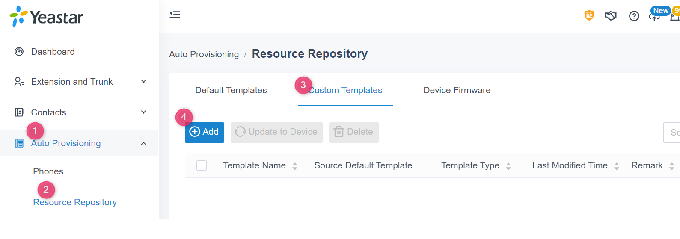The height and width of the screenshot is (239, 680).
Task: Switch to Default Templates tab
Action: click(x=231, y=90)
